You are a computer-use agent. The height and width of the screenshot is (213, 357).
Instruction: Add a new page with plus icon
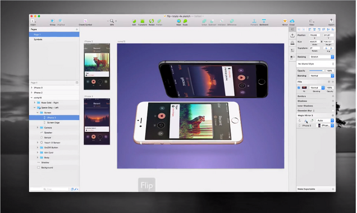tap(77, 29)
